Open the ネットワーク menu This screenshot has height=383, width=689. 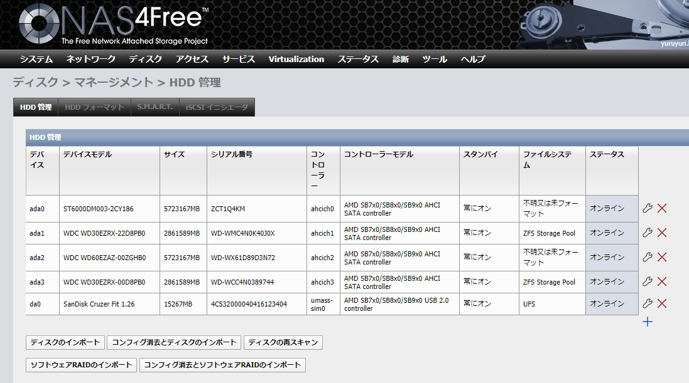91,59
